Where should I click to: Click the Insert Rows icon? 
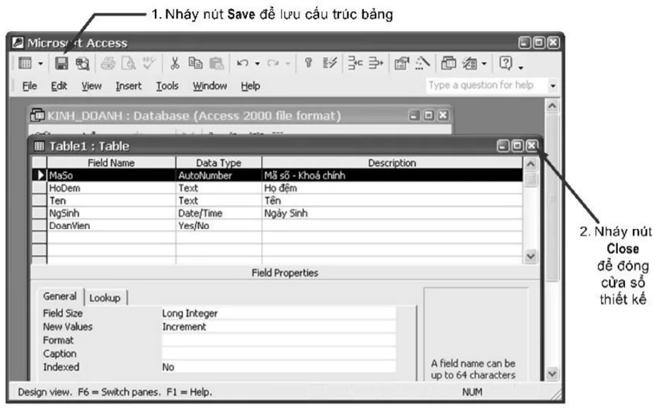355,64
